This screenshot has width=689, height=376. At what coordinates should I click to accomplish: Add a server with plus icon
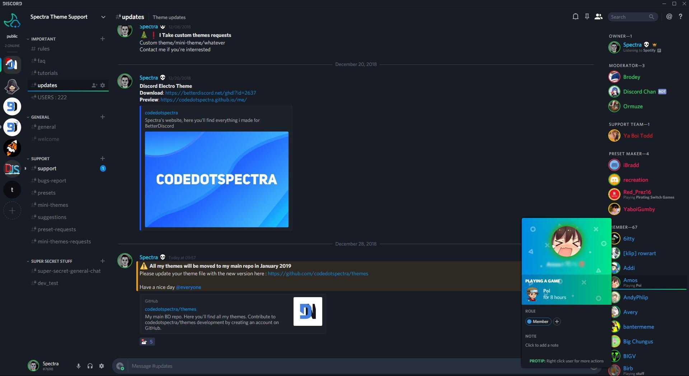coord(12,210)
